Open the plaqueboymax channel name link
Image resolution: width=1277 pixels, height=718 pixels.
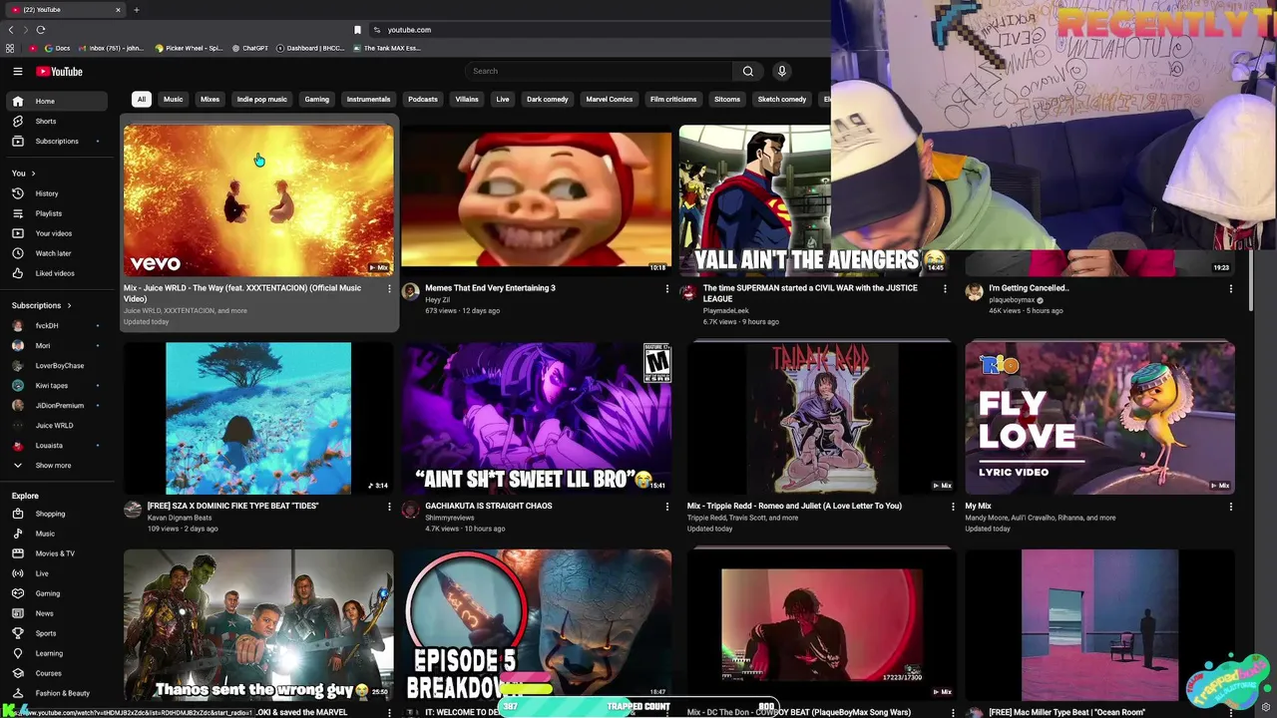(x=1012, y=300)
